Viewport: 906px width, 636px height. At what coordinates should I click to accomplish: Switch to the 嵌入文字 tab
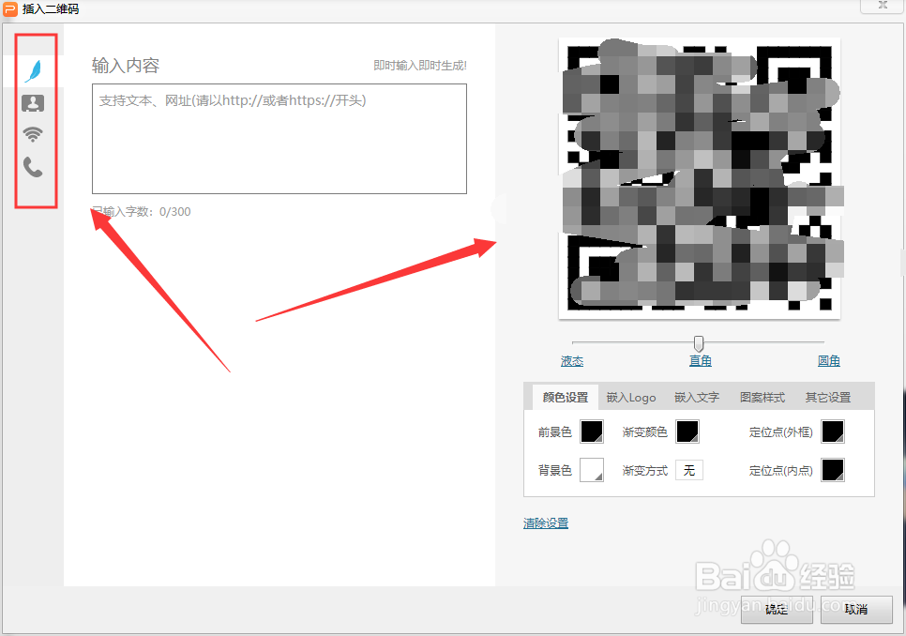pyautogui.click(x=697, y=398)
